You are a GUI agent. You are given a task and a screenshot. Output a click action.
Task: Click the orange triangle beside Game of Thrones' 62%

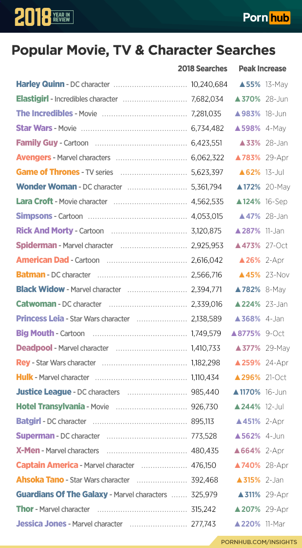point(242,172)
